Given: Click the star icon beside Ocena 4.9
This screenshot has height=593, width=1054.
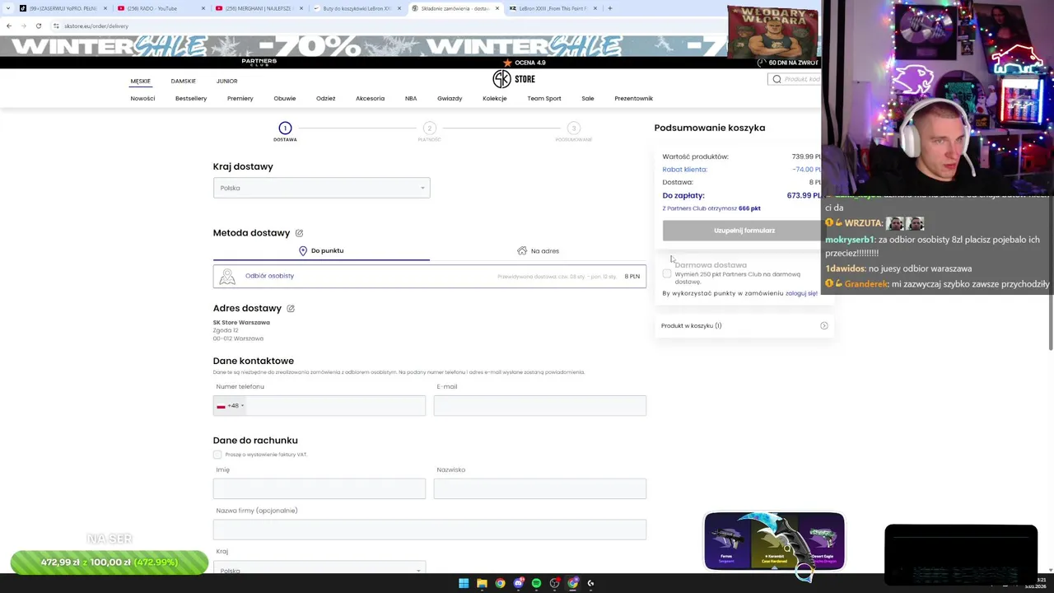Looking at the screenshot, I should (507, 63).
